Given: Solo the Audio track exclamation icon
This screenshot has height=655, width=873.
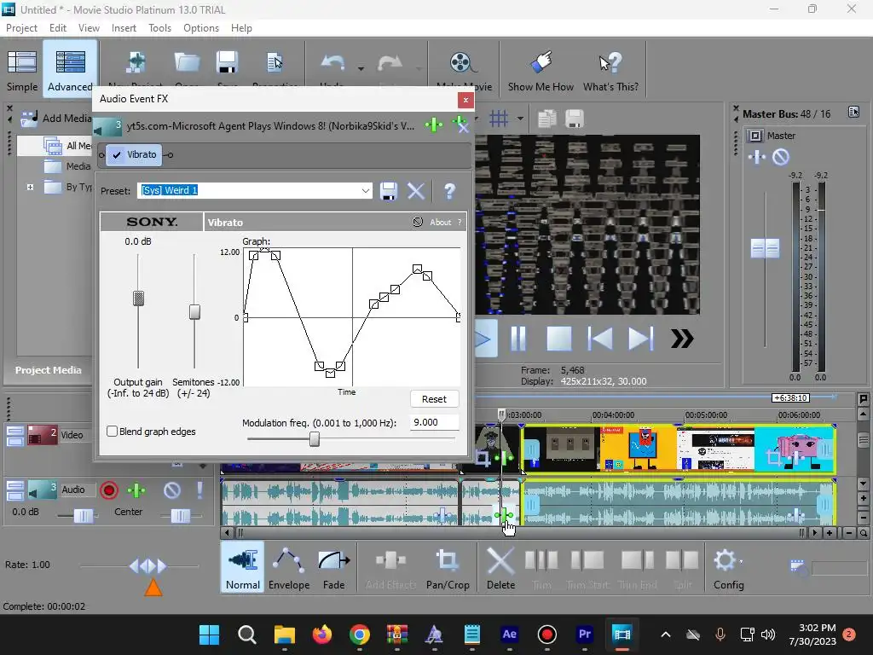Looking at the screenshot, I should pos(199,490).
